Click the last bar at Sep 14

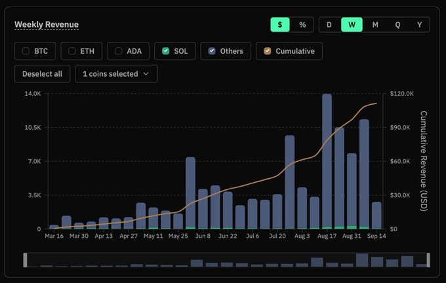[376, 216]
